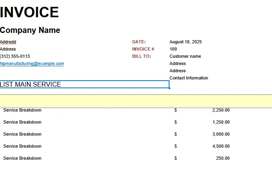Viewport: 272px width, 185px height.
Task: Select Service Breakdown row with 4,500.00
Action: [22, 146]
